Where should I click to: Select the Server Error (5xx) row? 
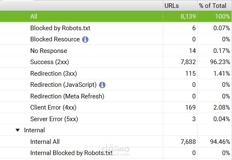pos(116,119)
